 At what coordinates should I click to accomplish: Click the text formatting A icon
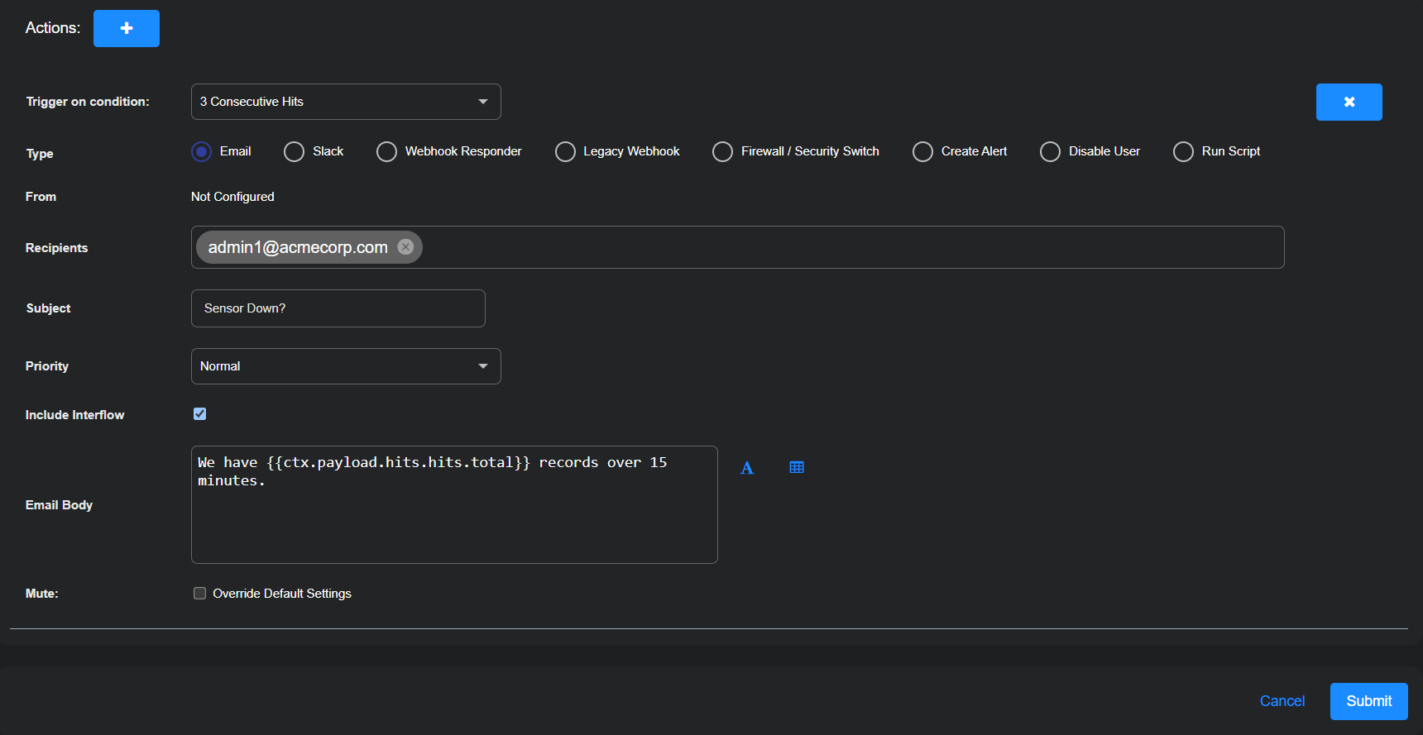point(747,468)
